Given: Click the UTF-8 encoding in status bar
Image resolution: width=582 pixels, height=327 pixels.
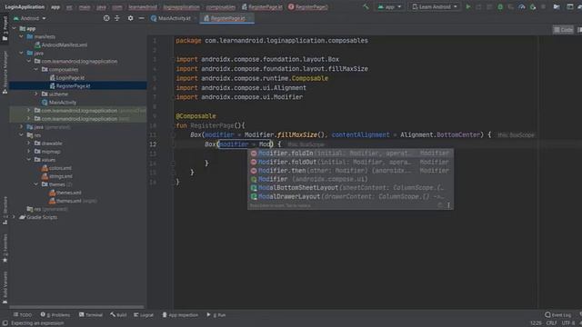Looking at the screenshot, I should [568, 323].
